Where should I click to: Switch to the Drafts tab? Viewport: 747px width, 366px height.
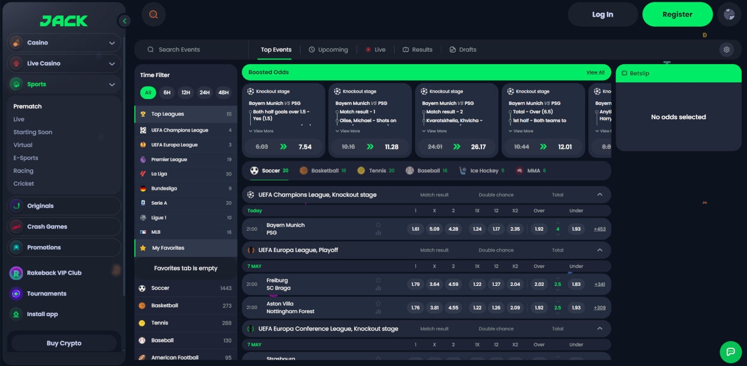point(463,50)
